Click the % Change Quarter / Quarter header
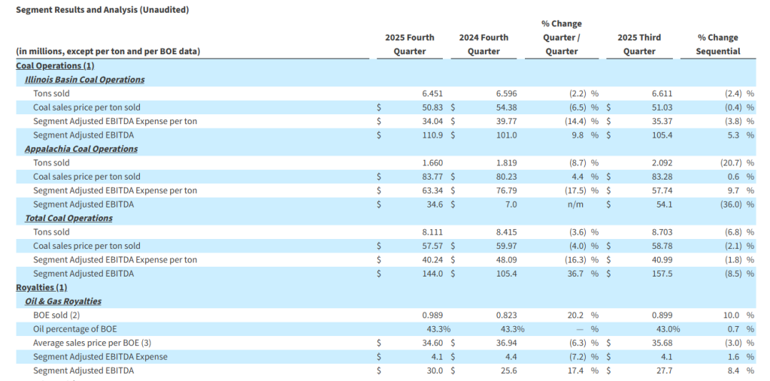 [x=562, y=38]
